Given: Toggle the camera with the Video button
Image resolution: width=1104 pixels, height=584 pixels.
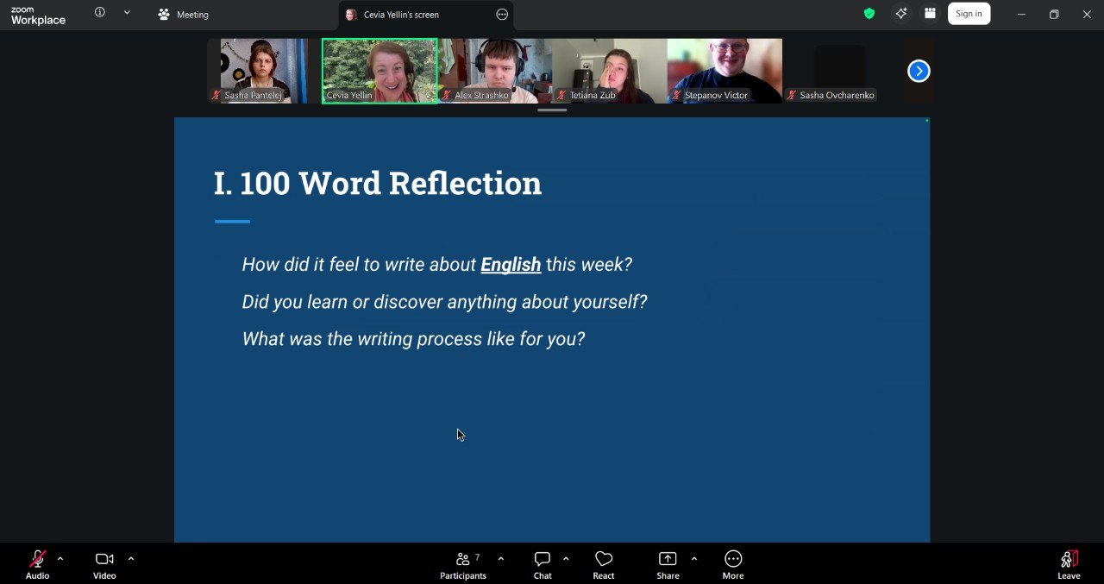Looking at the screenshot, I should click(x=104, y=564).
